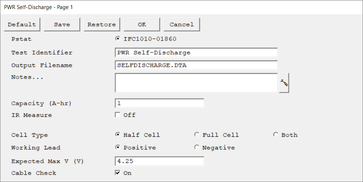
Task: Click the Output Filename field
Action: click(x=196, y=65)
